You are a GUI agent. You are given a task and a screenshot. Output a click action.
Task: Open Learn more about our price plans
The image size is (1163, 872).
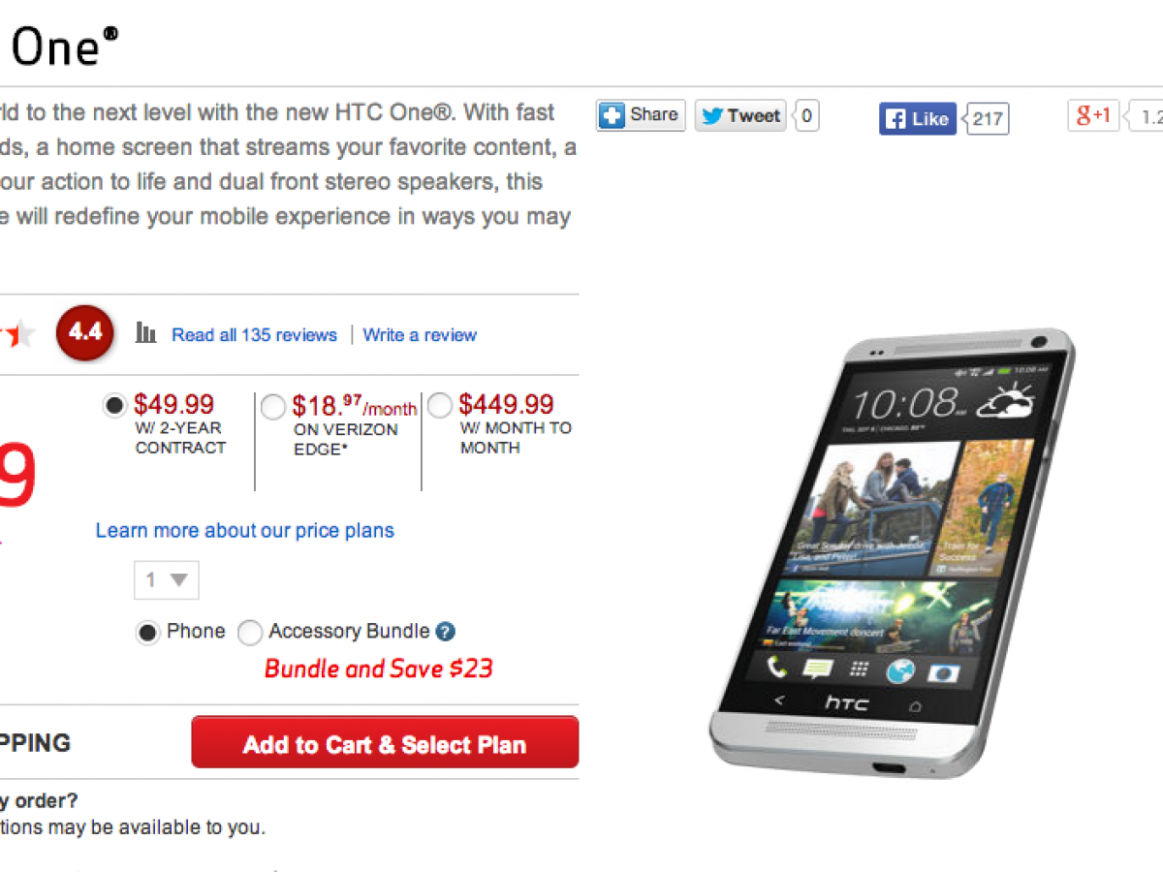[x=245, y=531]
